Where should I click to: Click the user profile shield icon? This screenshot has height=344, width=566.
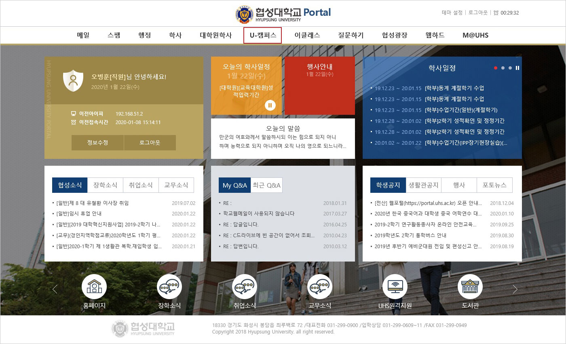click(x=73, y=80)
